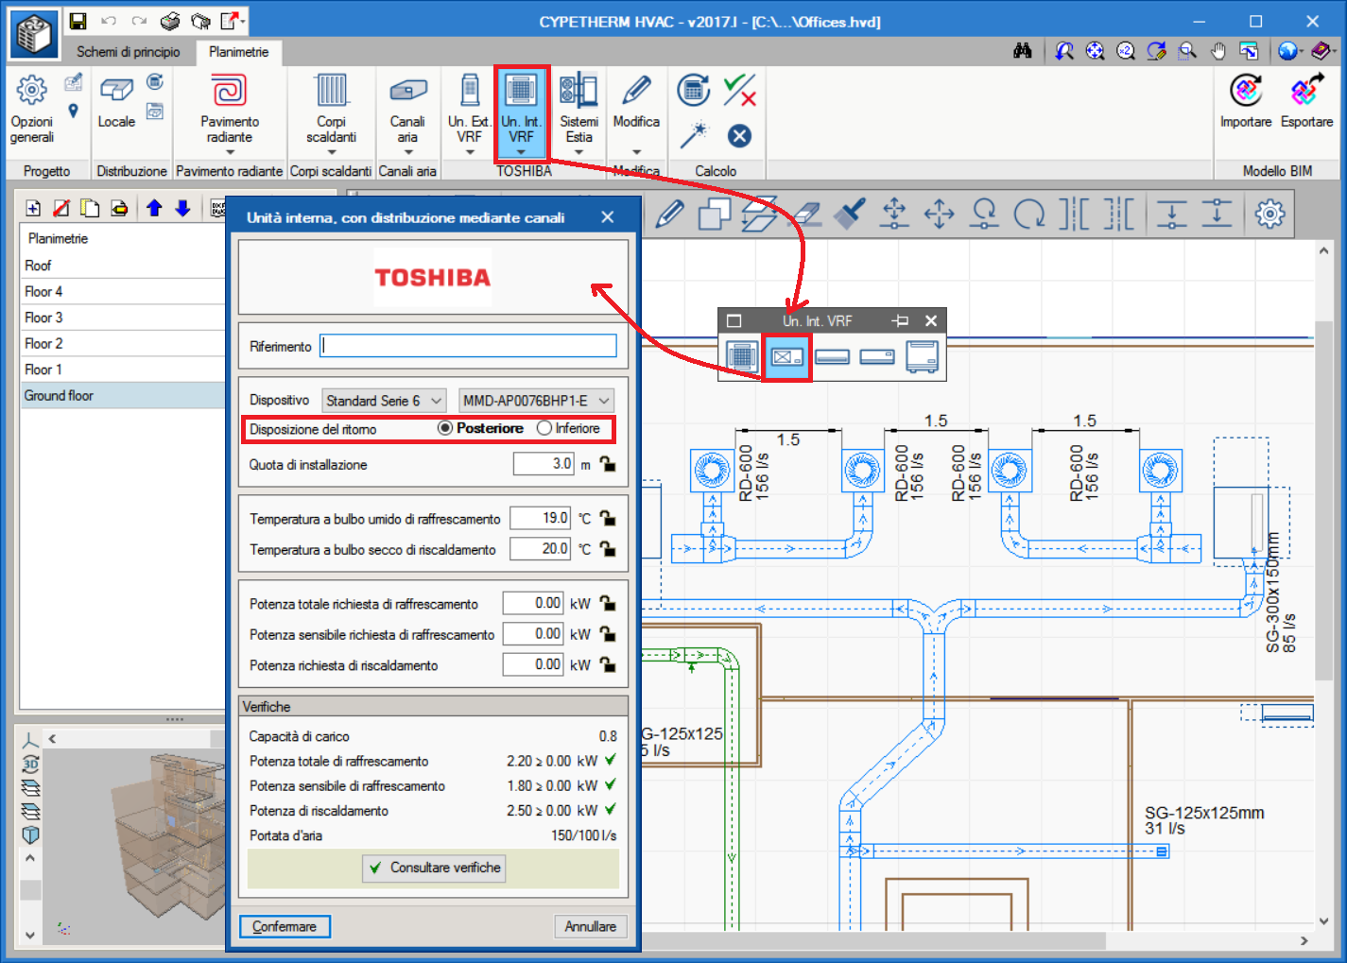Expand the Modifica dropdown arrow
Viewport: 1347px width, 963px height.
point(636,152)
